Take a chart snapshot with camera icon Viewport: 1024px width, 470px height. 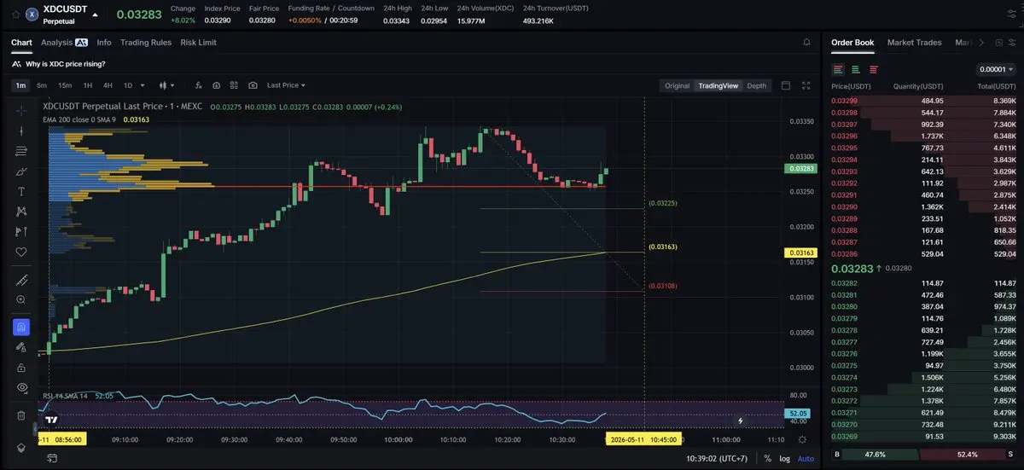(x=253, y=85)
